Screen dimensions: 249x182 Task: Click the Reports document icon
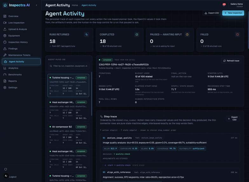[x=5, y=81]
